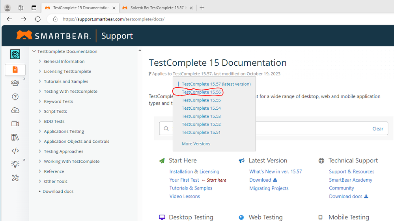Choose More Versions in version menu
The image size is (394, 221).
[196, 144]
